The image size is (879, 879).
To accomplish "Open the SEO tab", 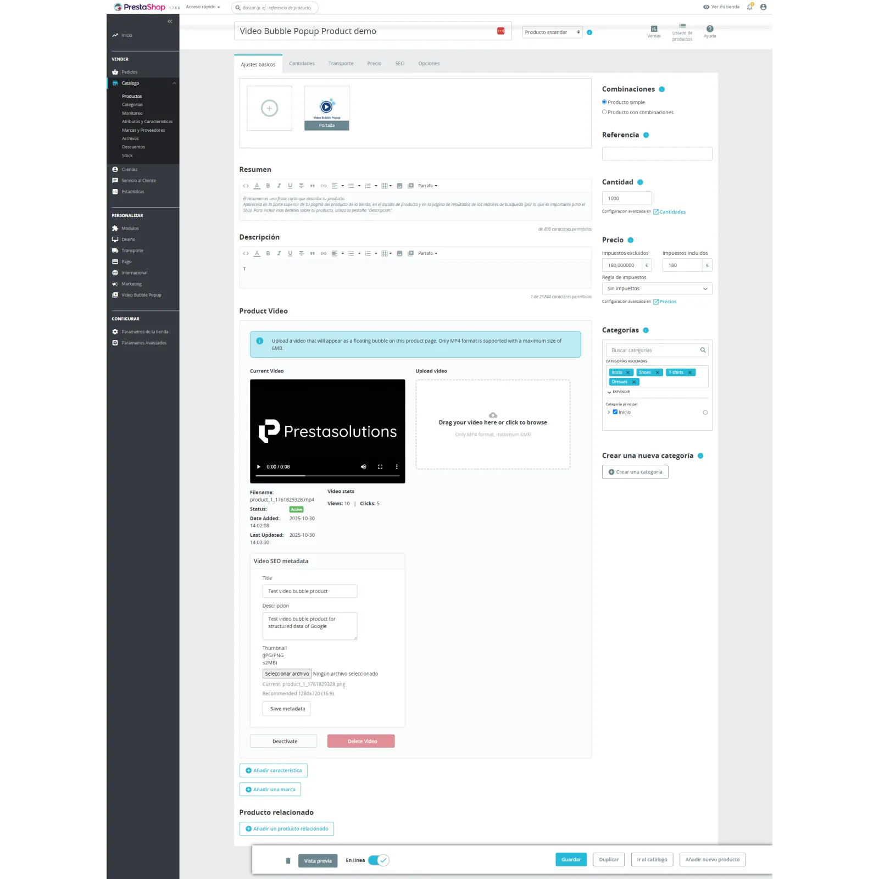I will 399,64.
